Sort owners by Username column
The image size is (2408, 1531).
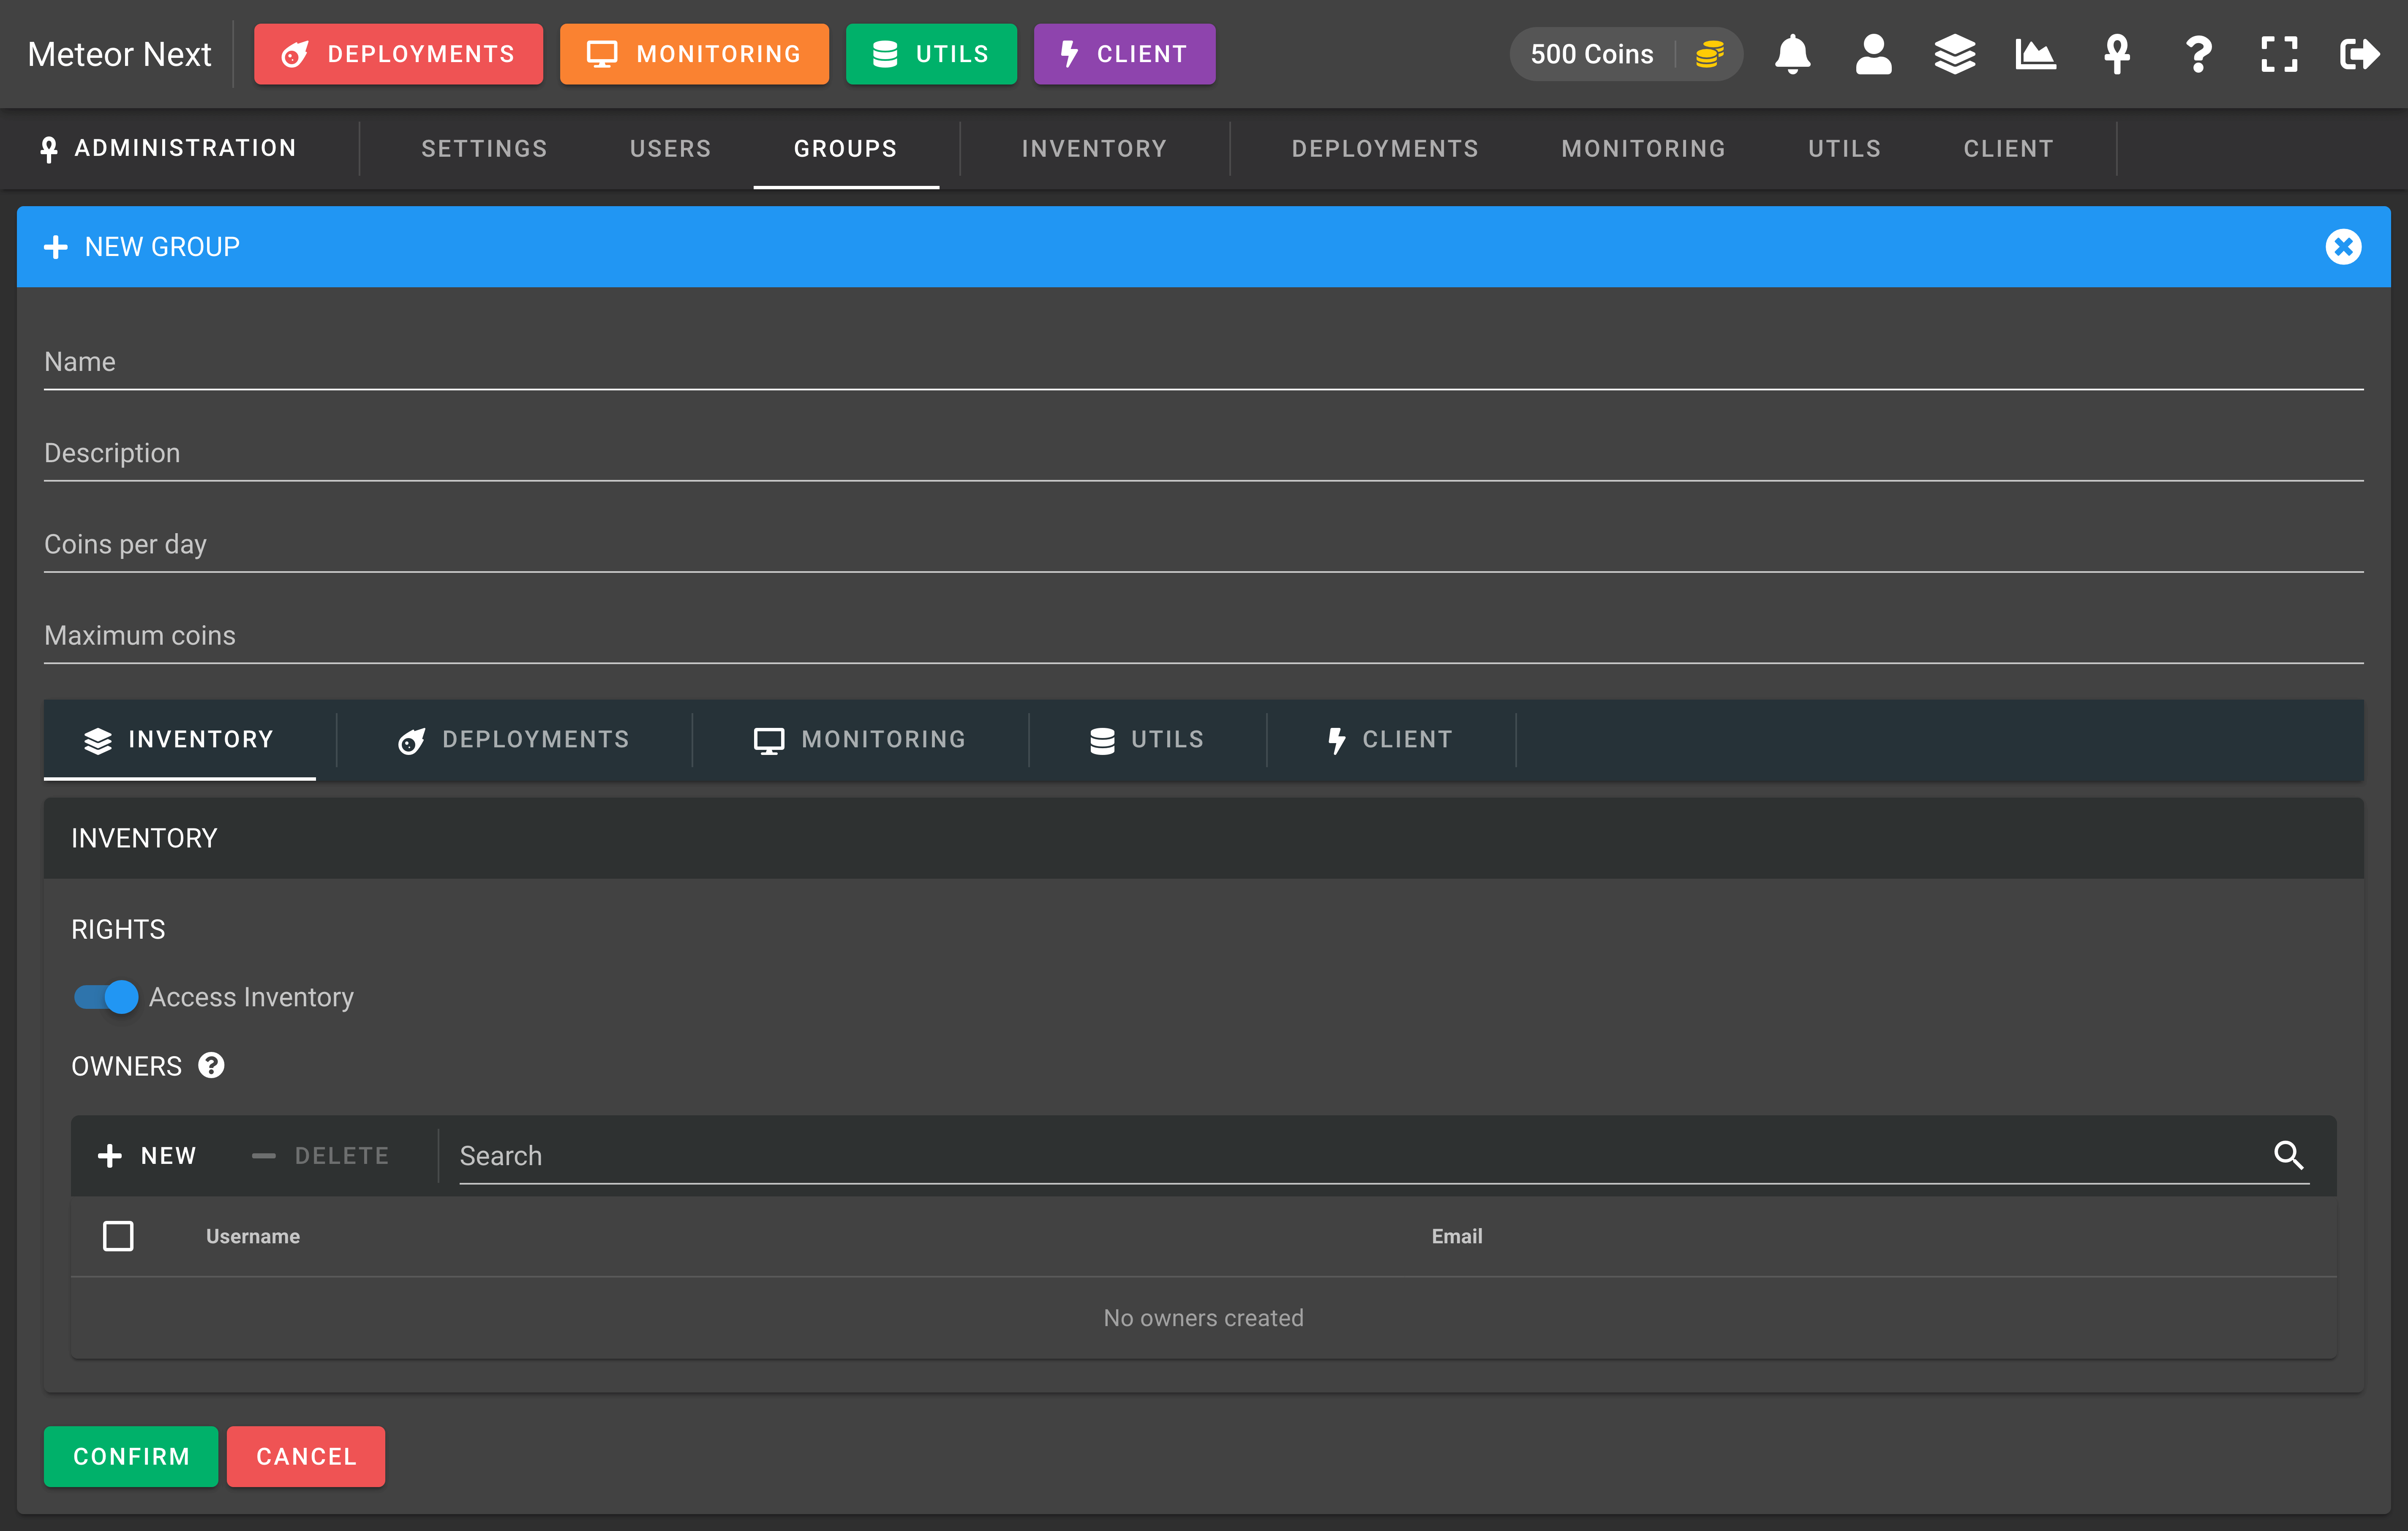click(253, 1236)
